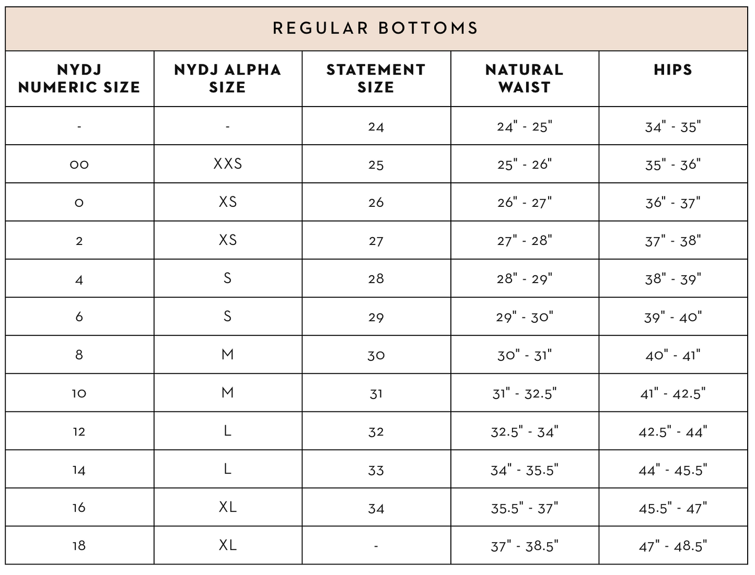Select the 39" - 40" hips cell

(673, 317)
